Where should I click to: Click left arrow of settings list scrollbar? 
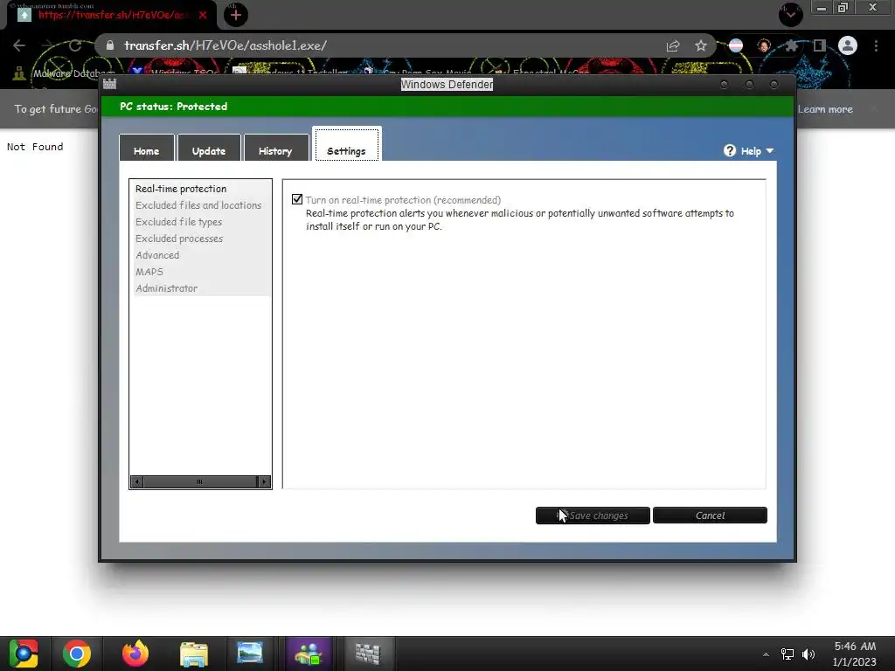pos(136,482)
